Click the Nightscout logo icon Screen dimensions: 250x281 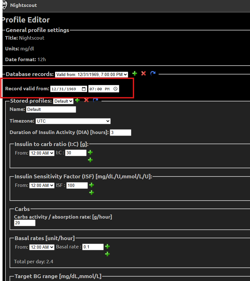(4, 5)
